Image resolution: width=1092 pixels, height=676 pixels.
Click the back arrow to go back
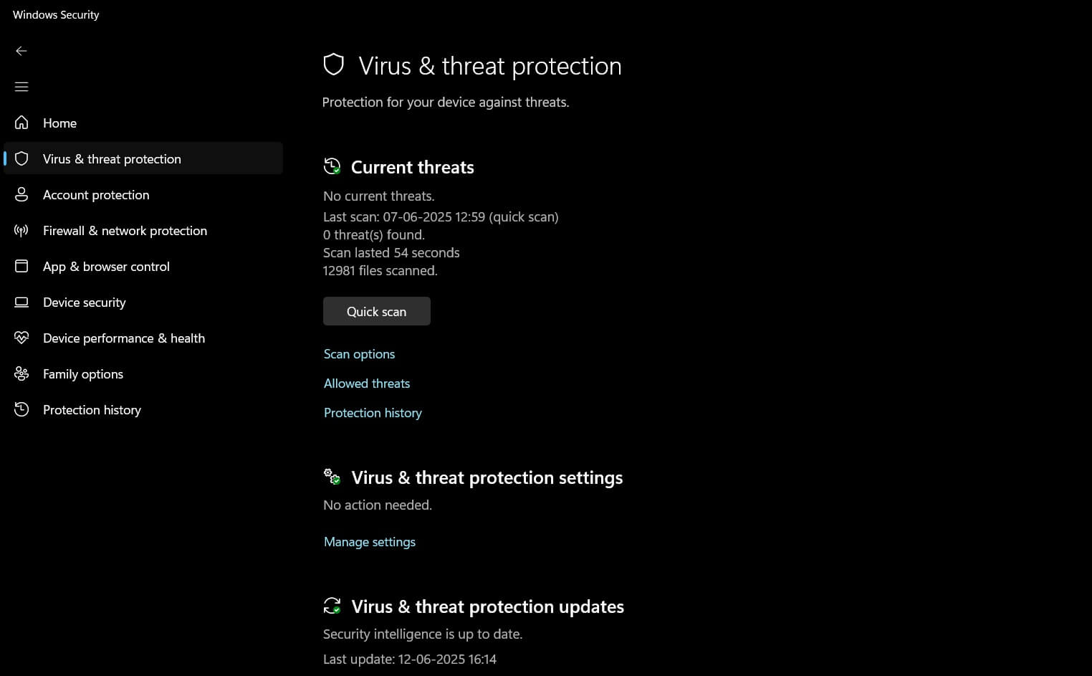[21, 51]
